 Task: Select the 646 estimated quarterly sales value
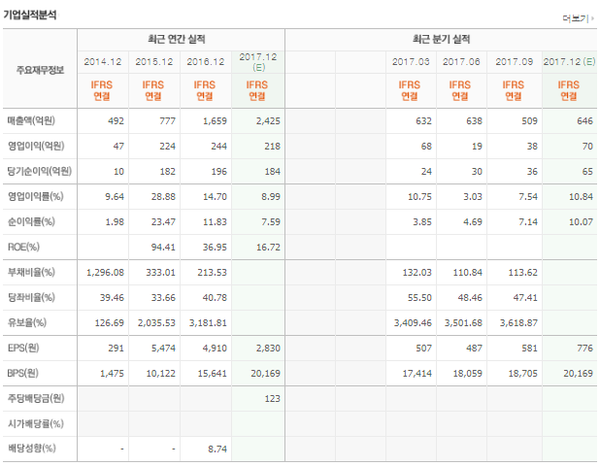585,121
